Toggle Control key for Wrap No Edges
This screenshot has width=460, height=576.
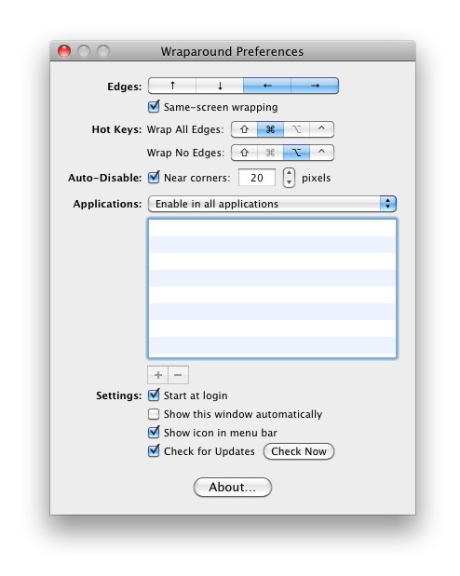point(322,153)
